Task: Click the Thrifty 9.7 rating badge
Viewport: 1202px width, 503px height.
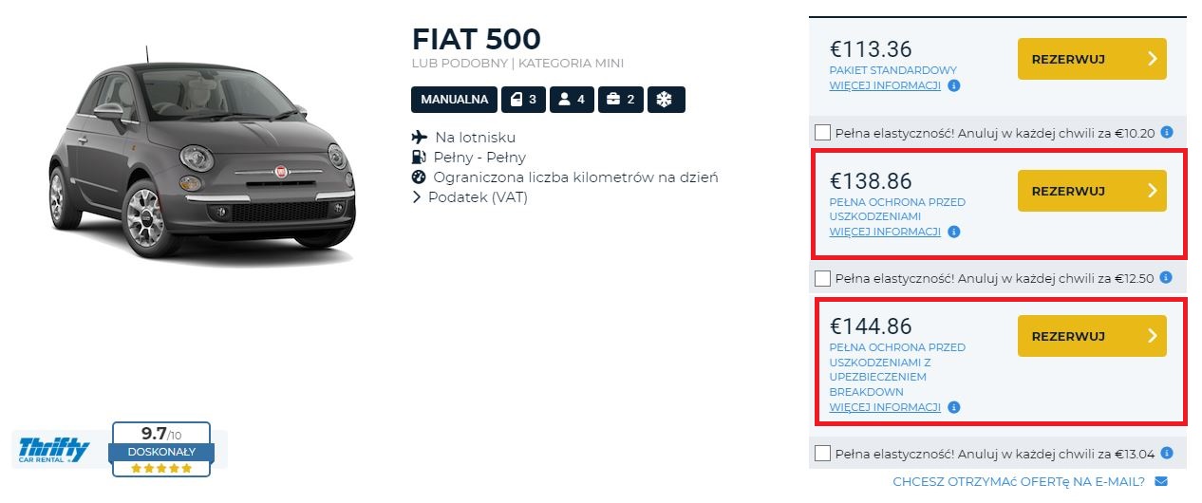Action: coord(160,449)
